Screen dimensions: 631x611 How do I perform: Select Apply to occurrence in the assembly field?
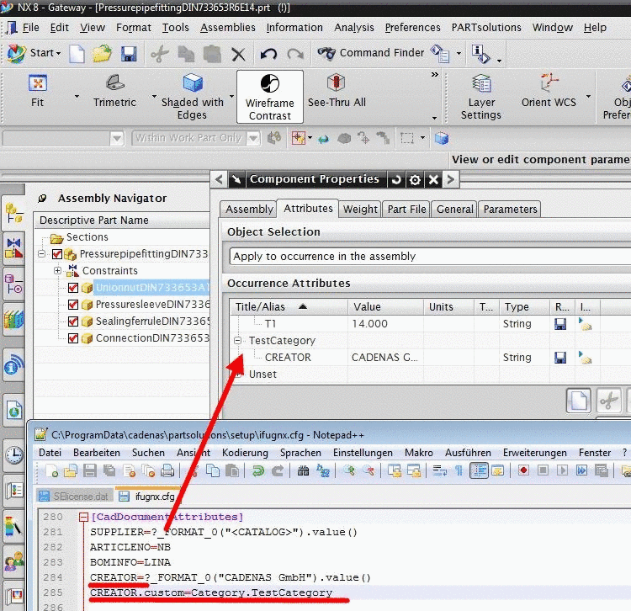(430, 257)
